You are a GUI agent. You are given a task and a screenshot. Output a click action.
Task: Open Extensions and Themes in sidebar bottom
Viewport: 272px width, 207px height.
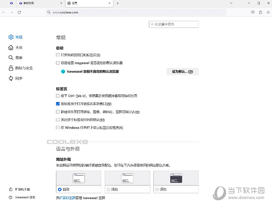point(19,189)
